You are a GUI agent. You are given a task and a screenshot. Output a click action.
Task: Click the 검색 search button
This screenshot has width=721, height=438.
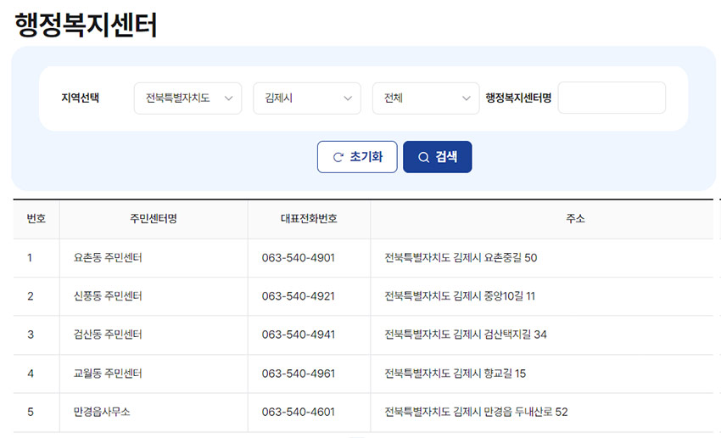[438, 157]
